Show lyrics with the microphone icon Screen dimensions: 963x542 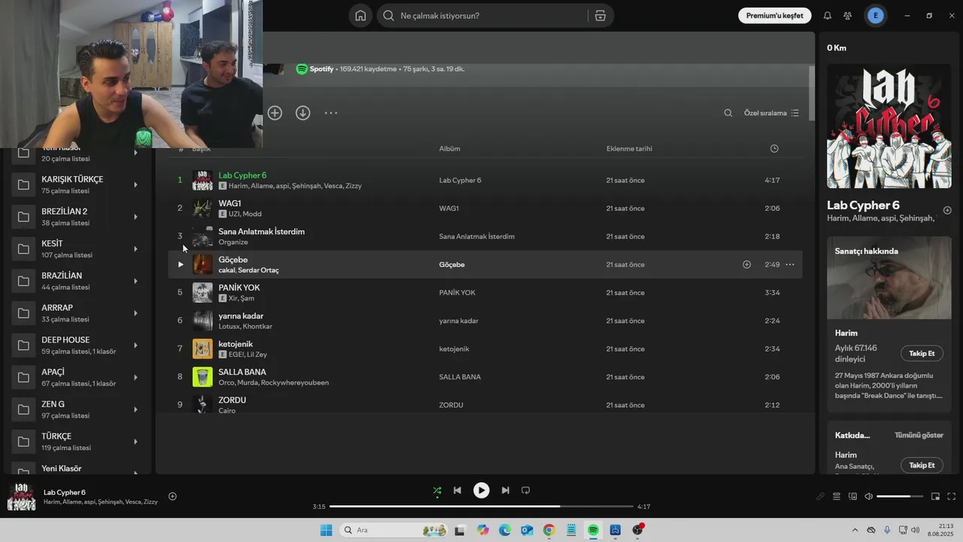coord(820,496)
